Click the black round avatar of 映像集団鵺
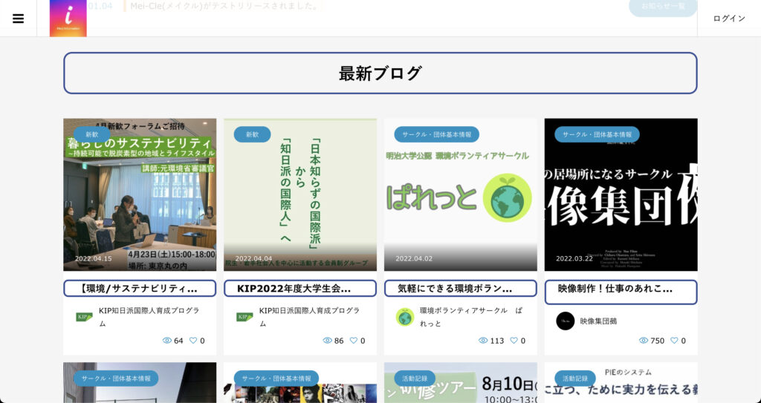Image resolution: width=761 pixels, height=403 pixels. pyautogui.click(x=566, y=321)
